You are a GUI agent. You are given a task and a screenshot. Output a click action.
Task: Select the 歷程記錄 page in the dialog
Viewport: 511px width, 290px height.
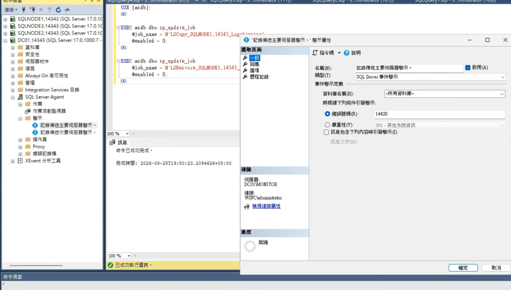[259, 77]
